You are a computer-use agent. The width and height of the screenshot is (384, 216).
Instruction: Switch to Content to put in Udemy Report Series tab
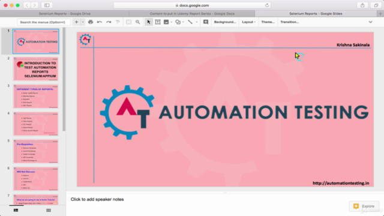[x=192, y=14]
